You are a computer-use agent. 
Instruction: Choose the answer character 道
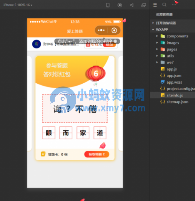(x=100, y=133)
